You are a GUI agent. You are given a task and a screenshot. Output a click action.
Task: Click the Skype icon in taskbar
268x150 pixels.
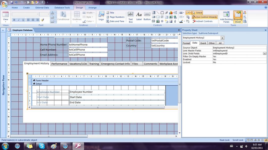point(42,146)
